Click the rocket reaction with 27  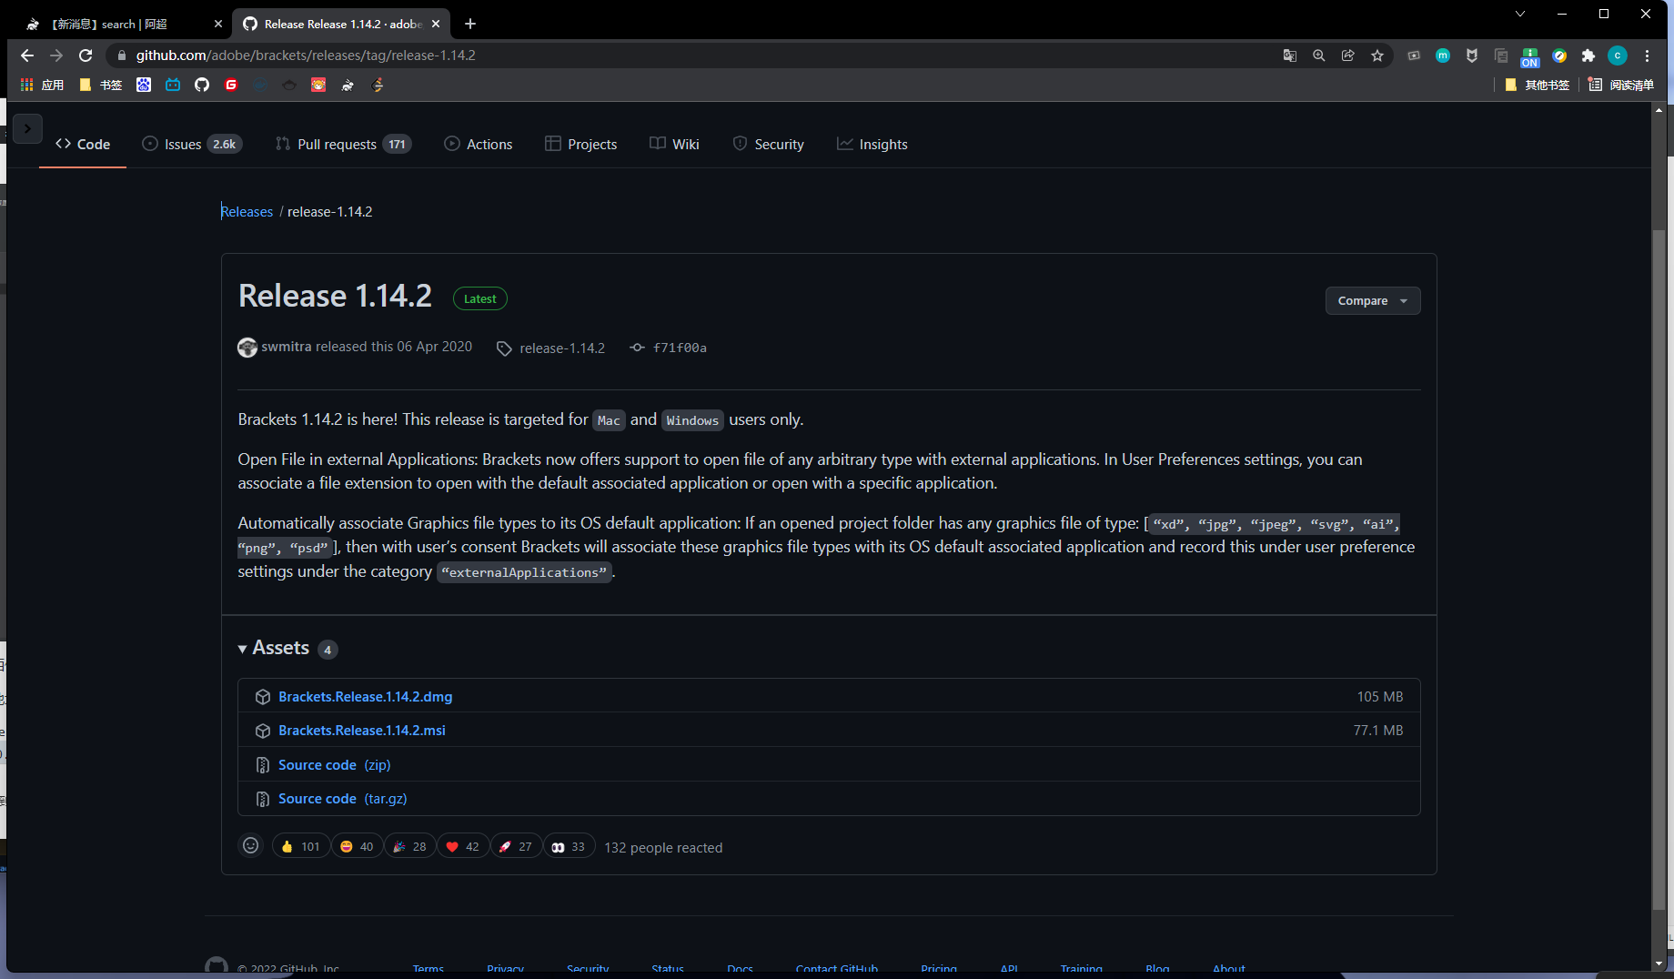[516, 846]
